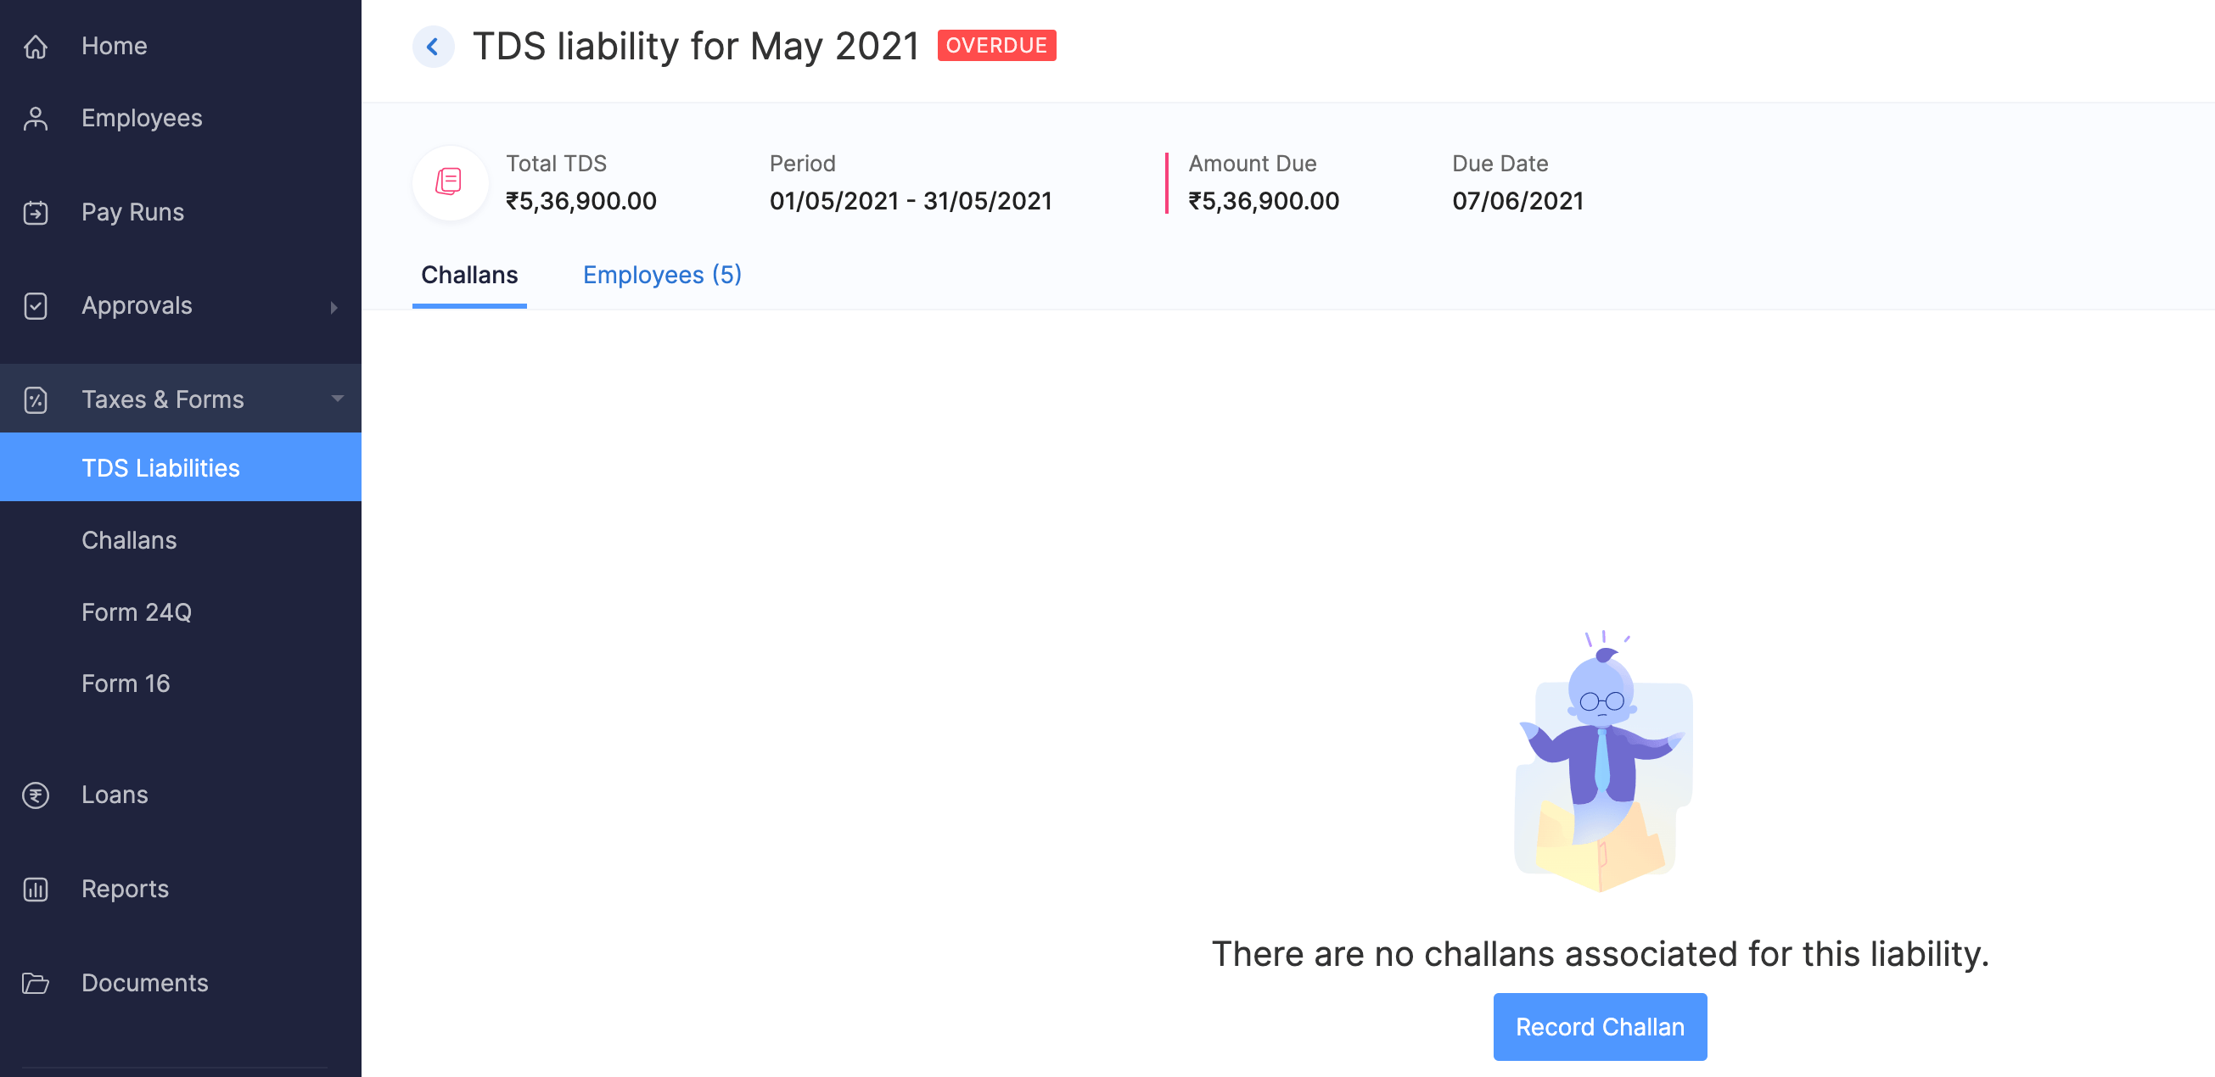Click the Reports sidebar icon
This screenshot has width=2215, height=1077.
[x=36, y=888]
